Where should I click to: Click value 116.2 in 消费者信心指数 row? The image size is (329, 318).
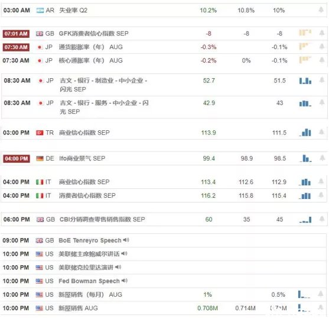click(x=208, y=195)
